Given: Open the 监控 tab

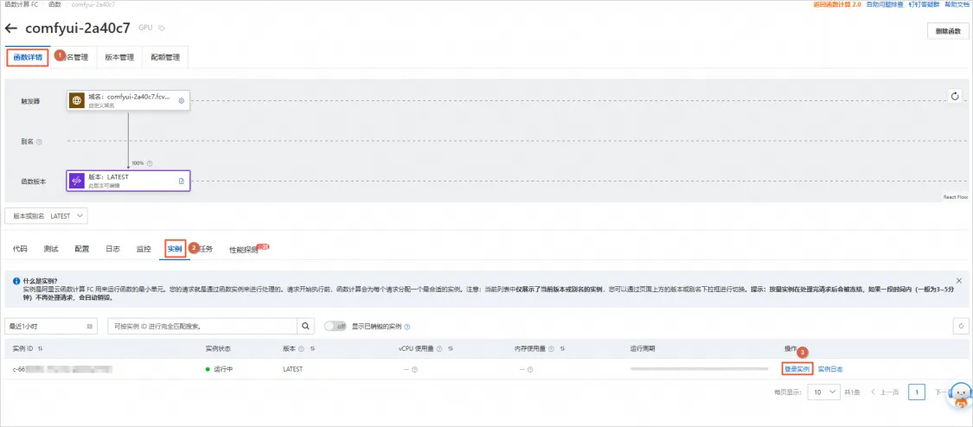Looking at the screenshot, I should click(144, 249).
